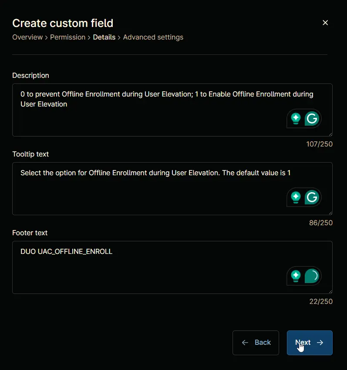Click the right arrow on the Next button
Image resolution: width=347 pixels, height=370 pixels.
[x=320, y=343]
